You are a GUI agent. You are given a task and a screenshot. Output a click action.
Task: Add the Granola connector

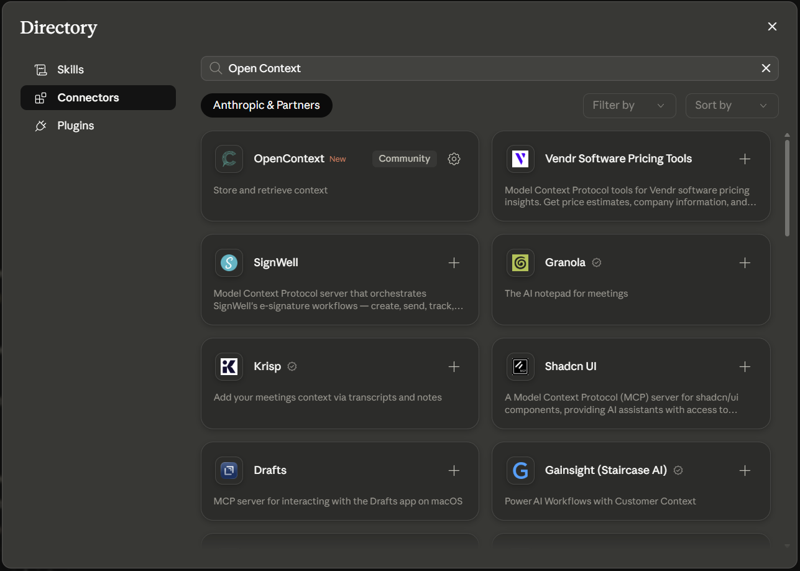(745, 262)
